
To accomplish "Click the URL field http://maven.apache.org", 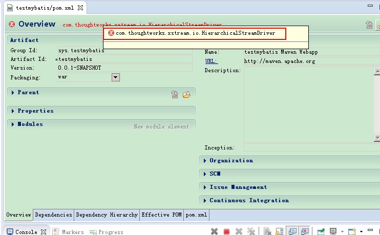I will 312,61.
